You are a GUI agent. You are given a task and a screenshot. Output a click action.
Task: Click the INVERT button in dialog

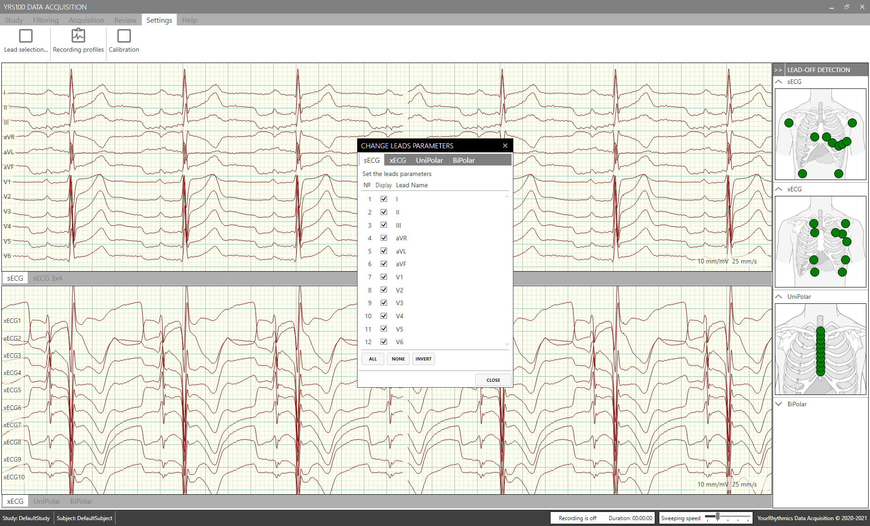point(423,359)
